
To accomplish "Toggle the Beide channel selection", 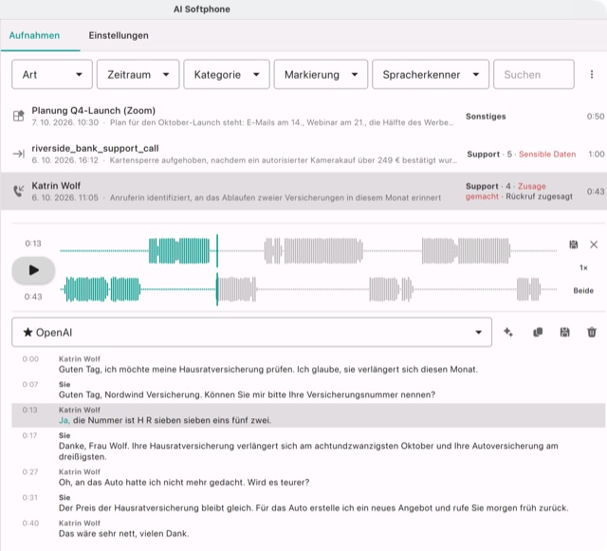I will pos(583,290).
